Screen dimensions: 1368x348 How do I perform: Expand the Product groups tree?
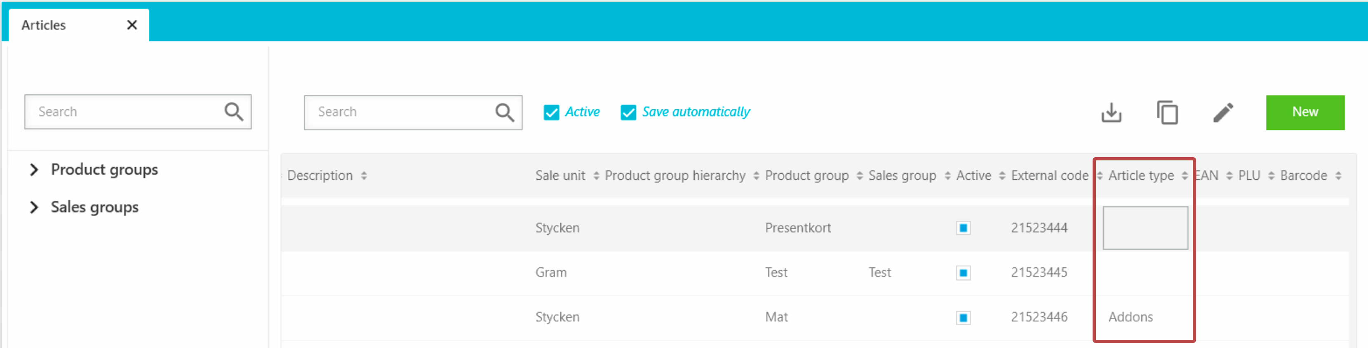pyautogui.click(x=34, y=169)
